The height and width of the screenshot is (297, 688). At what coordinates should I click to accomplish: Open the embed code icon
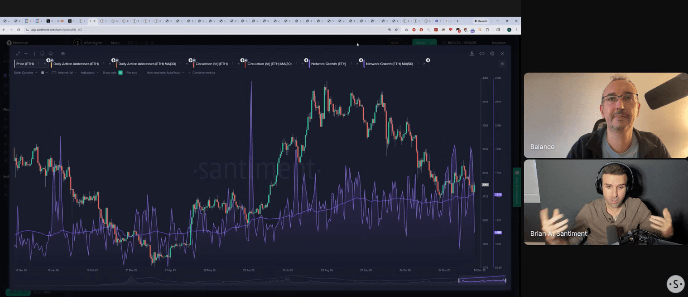[x=482, y=54]
